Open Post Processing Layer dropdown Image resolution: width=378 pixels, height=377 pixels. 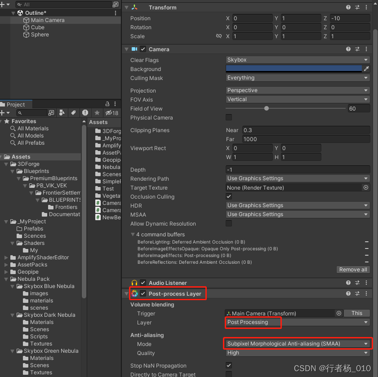pyautogui.click(x=298, y=322)
